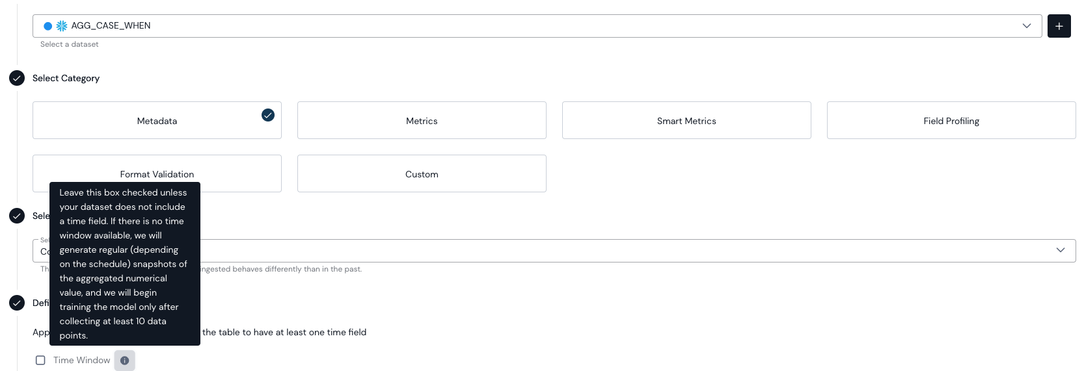Click the Snowflake icon next to AGG_CASE_WHEN
Screen dimensions: 1084x371
[x=62, y=26]
